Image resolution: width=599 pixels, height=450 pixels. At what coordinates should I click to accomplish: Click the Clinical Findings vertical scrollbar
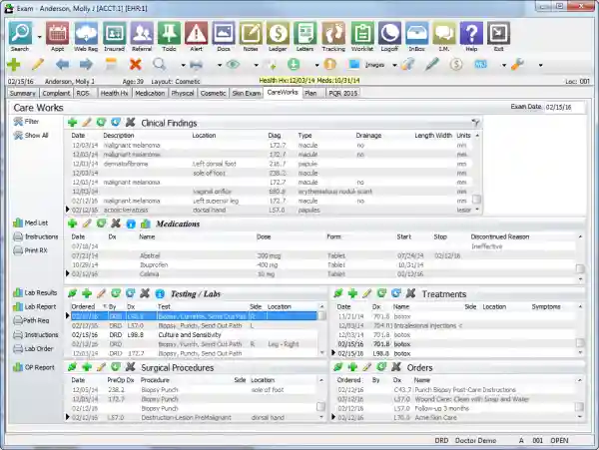477,173
